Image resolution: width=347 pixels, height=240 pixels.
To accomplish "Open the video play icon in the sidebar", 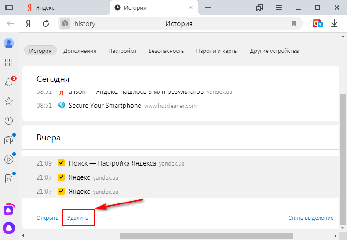I will pos(9,159).
